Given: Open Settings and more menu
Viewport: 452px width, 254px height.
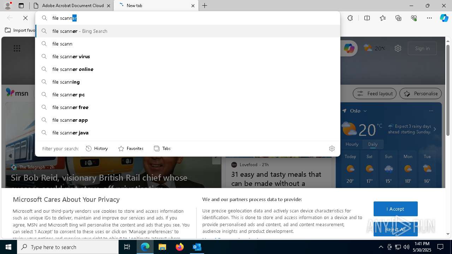Looking at the screenshot, I should (x=429, y=18).
